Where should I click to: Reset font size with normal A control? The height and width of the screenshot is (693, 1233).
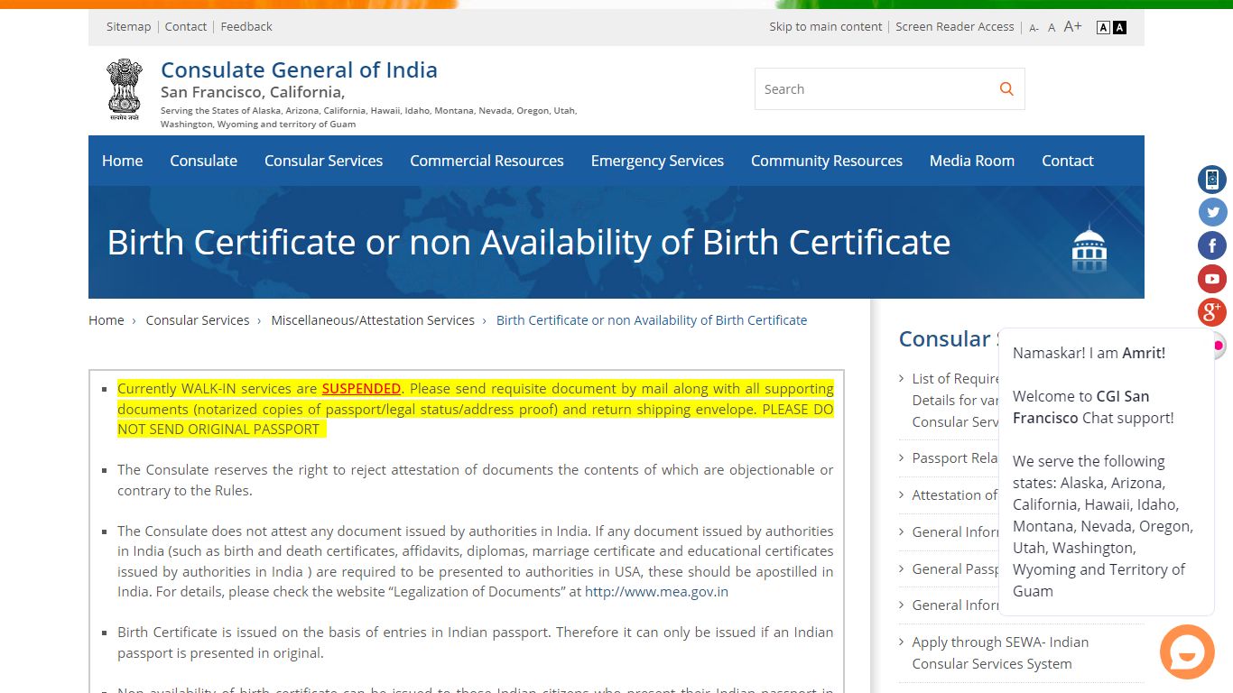point(1052,28)
